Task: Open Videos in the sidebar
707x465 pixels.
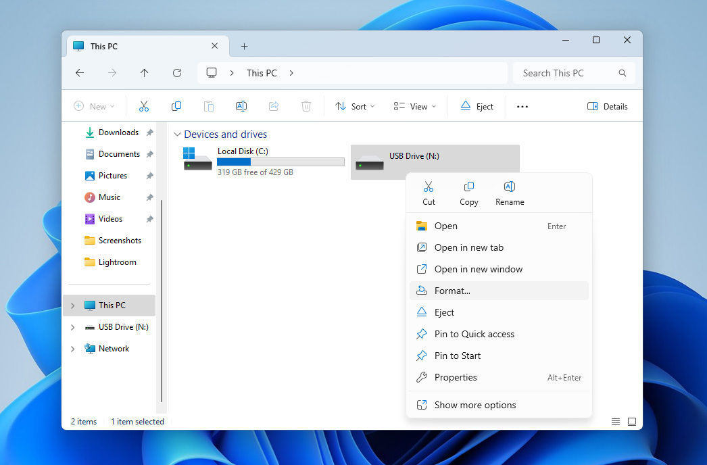Action: coord(110,219)
